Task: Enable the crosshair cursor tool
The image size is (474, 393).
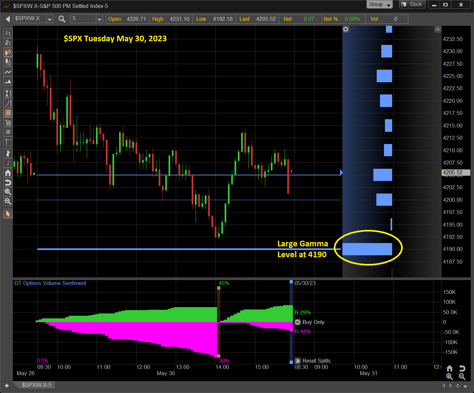Action: click(8, 141)
